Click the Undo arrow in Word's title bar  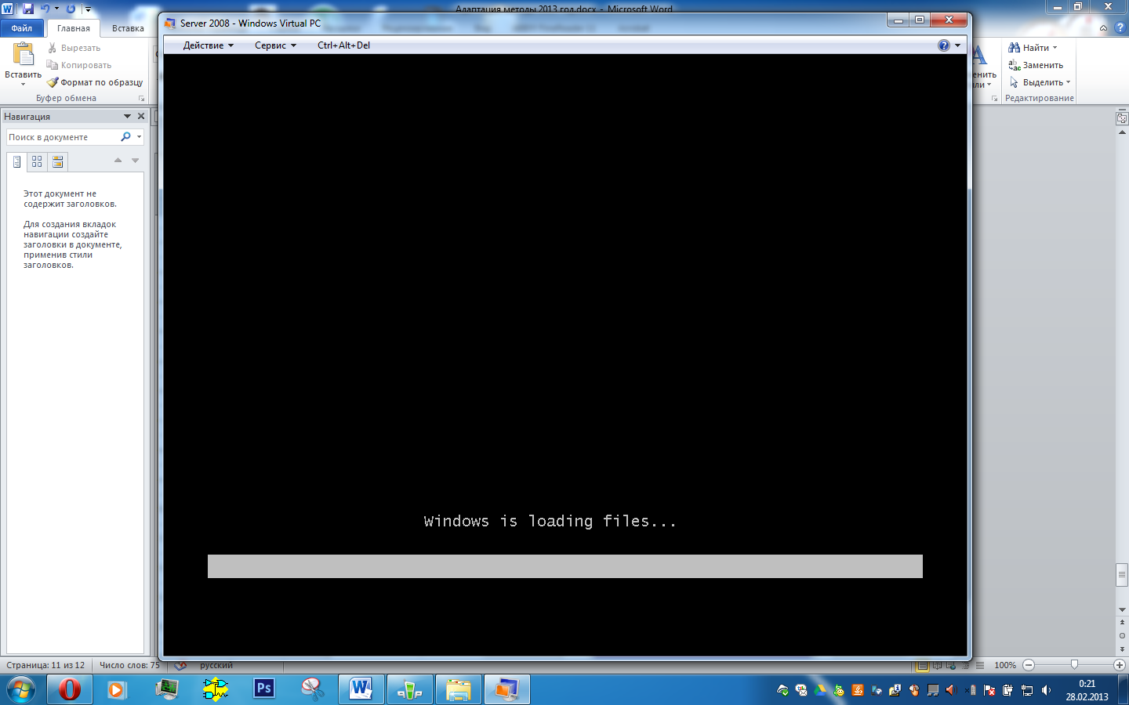click(45, 9)
